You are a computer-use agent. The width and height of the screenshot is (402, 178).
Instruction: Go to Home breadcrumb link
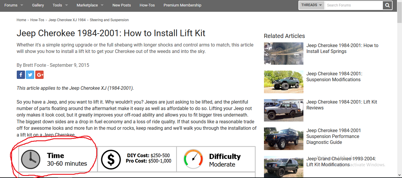[x=21, y=20]
